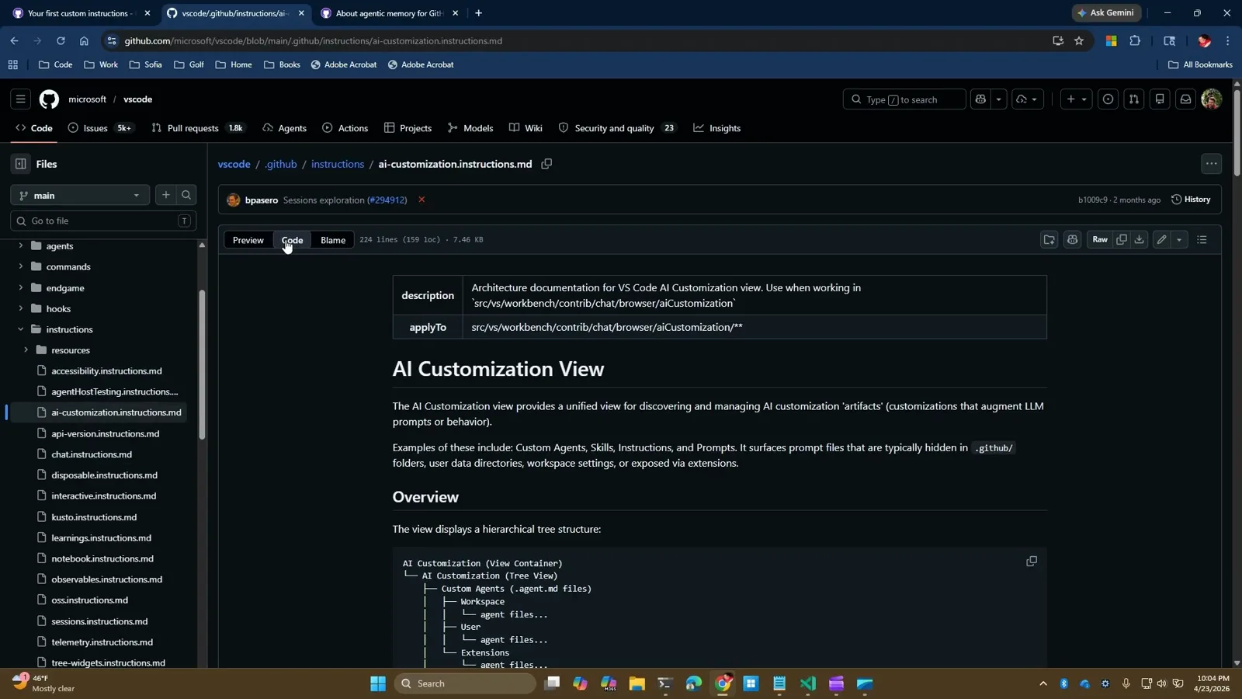
Task: Click the failed status X on commit
Action: coord(422,200)
